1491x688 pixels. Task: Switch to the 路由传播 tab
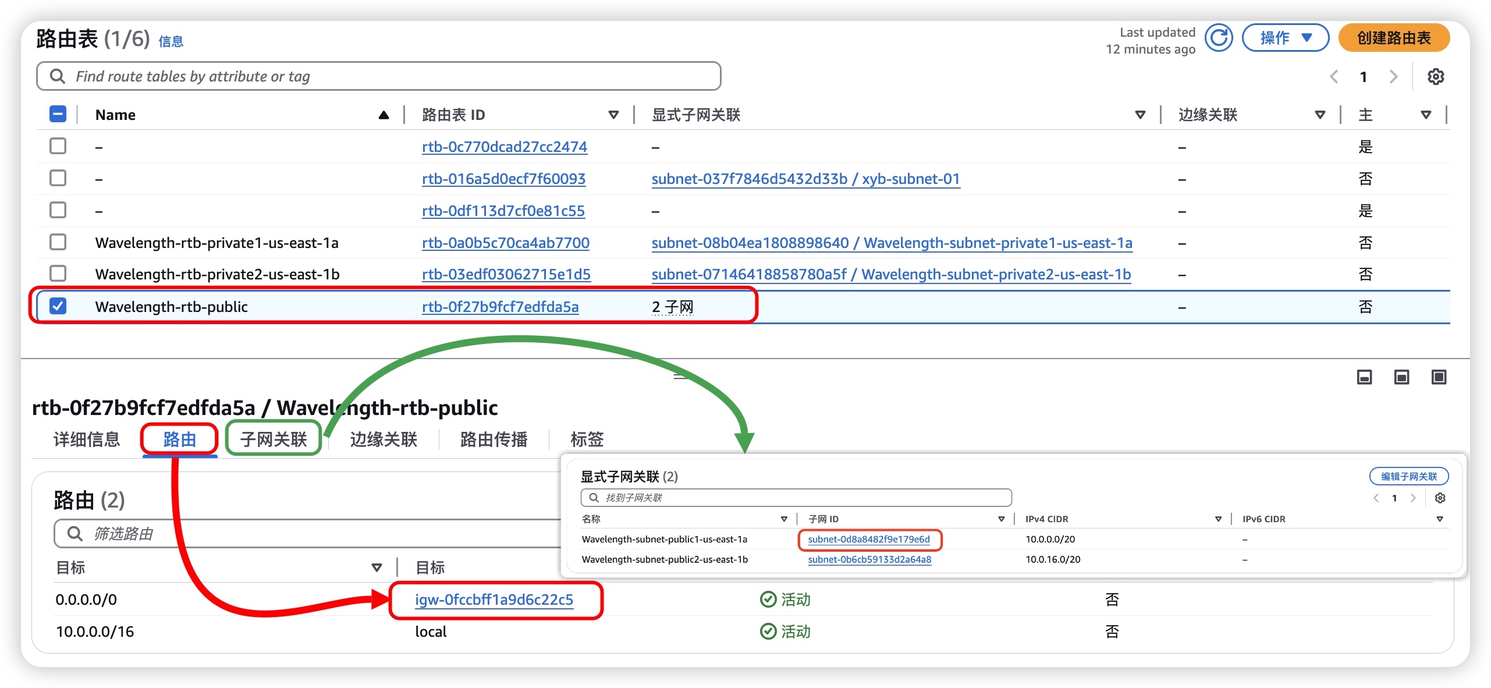click(x=494, y=439)
